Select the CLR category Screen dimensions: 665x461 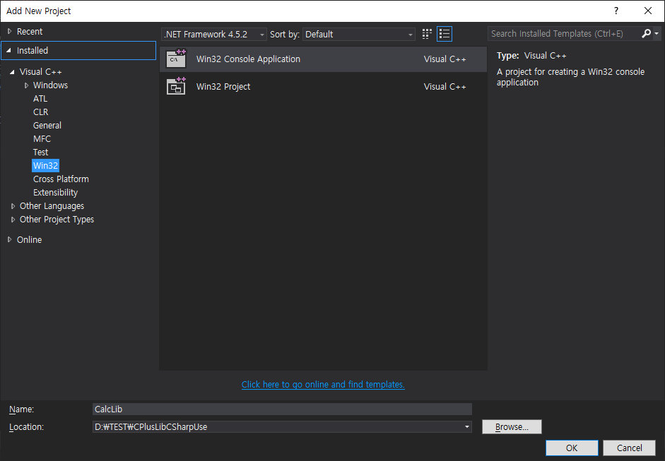pyautogui.click(x=41, y=112)
